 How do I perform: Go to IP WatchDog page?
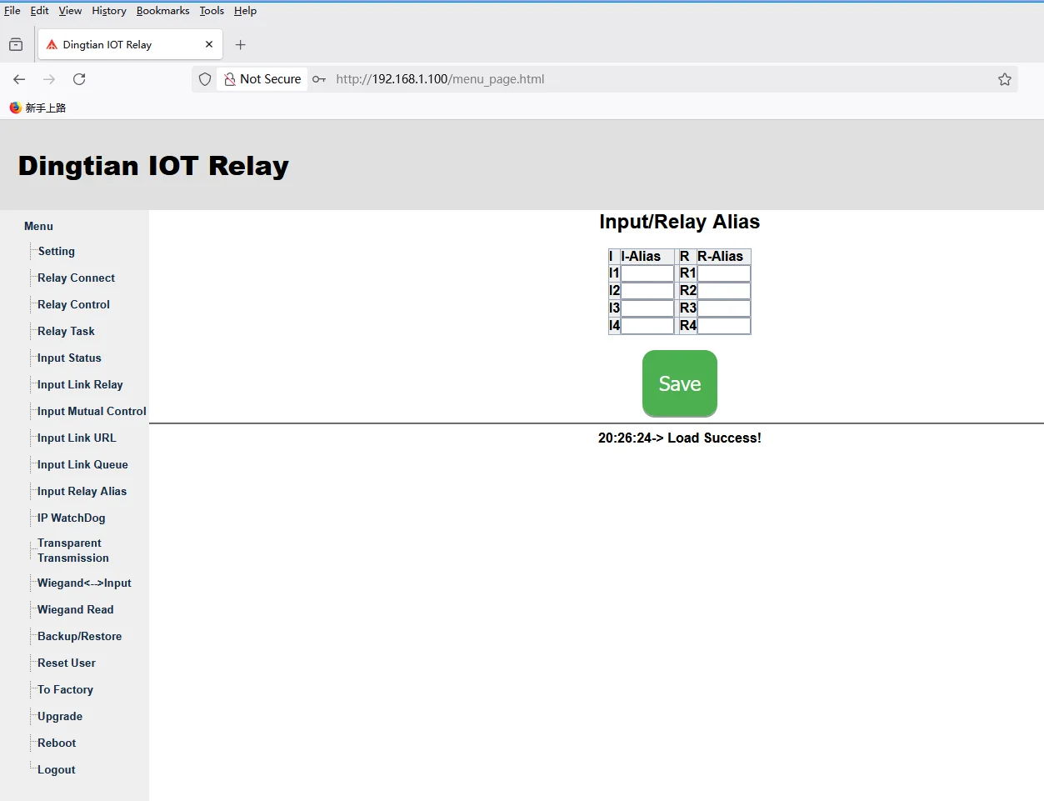(x=72, y=518)
